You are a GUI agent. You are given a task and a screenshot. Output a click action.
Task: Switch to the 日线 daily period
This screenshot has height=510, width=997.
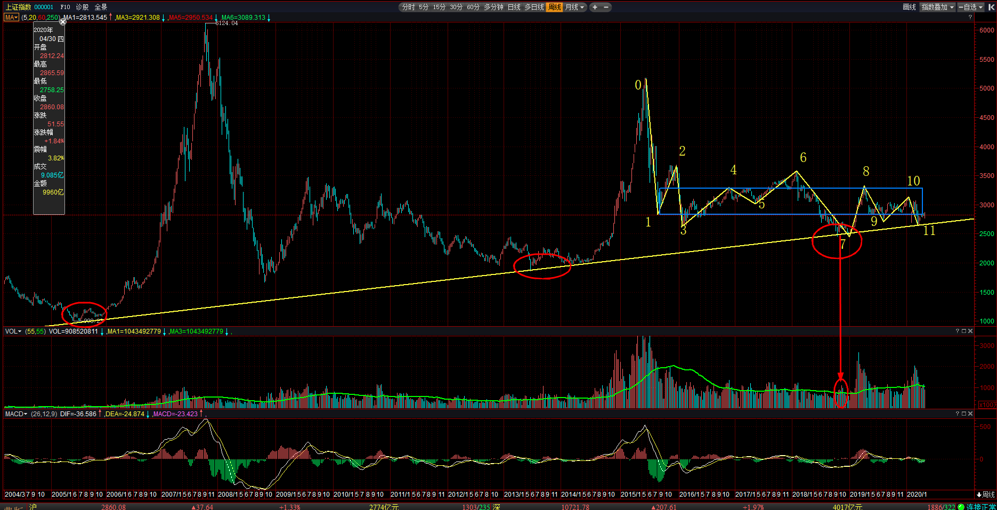[x=514, y=7]
